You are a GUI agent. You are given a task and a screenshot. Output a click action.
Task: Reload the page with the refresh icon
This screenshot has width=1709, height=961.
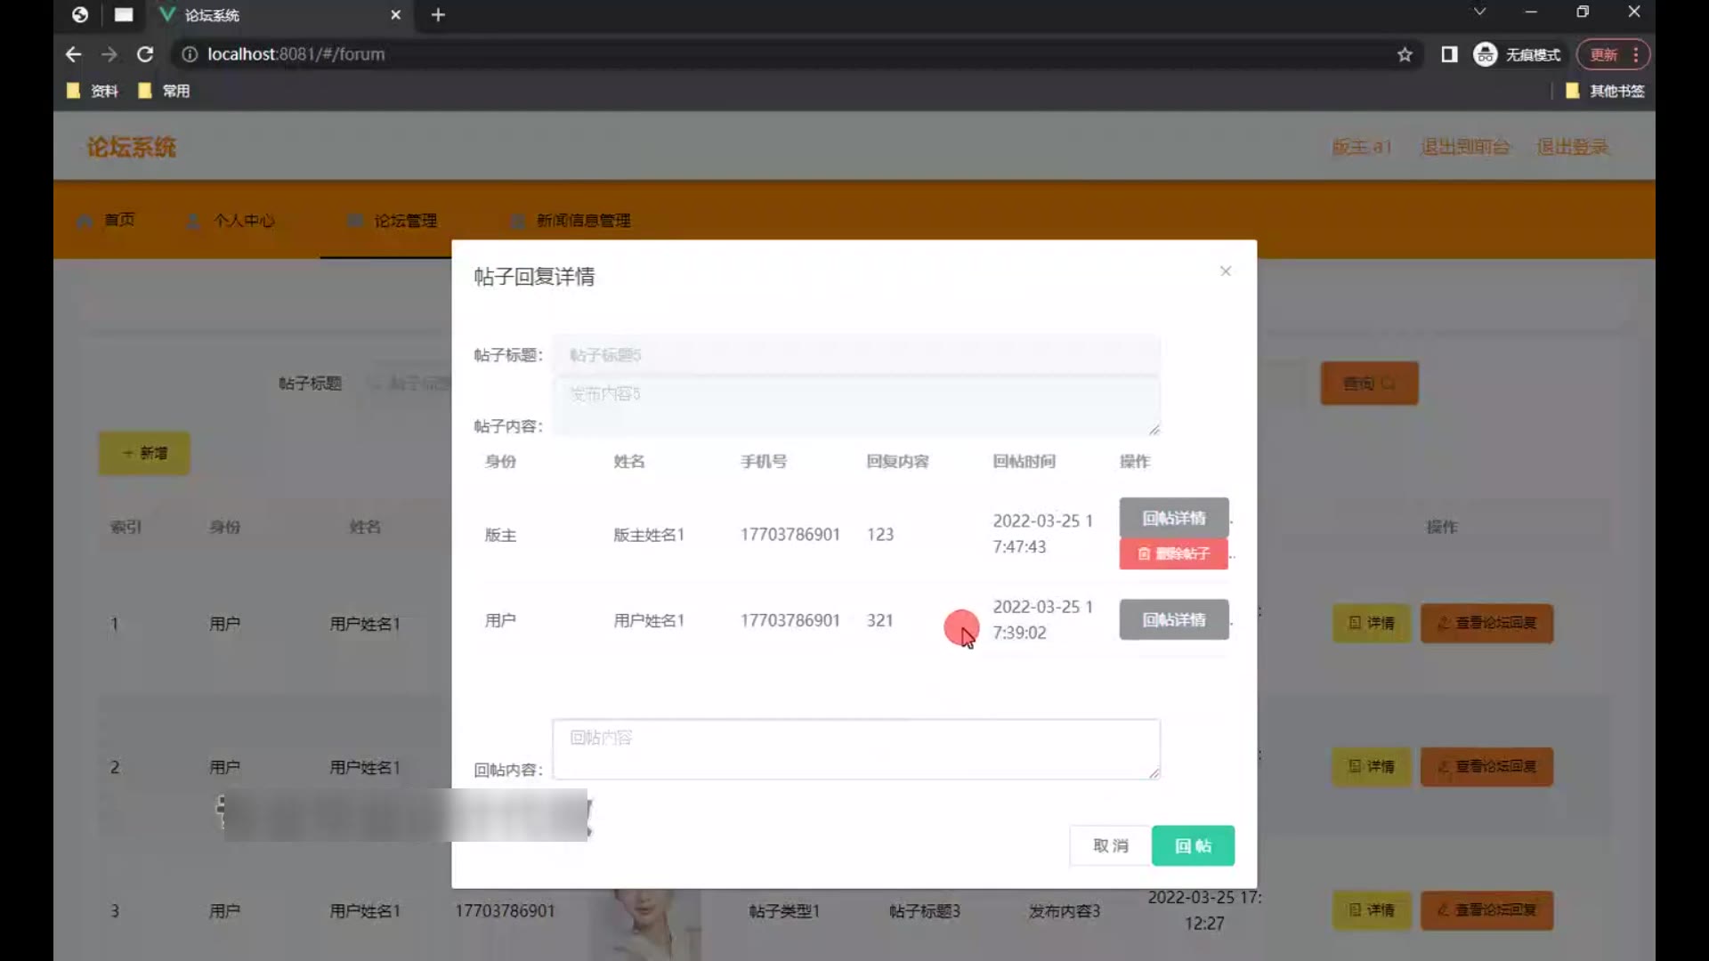(x=145, y=54)
